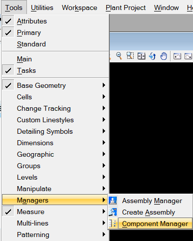This screenshot has height=241, width=193.
Task: Expand the Dimensions submenu arrow
Action: coord(104,143)
